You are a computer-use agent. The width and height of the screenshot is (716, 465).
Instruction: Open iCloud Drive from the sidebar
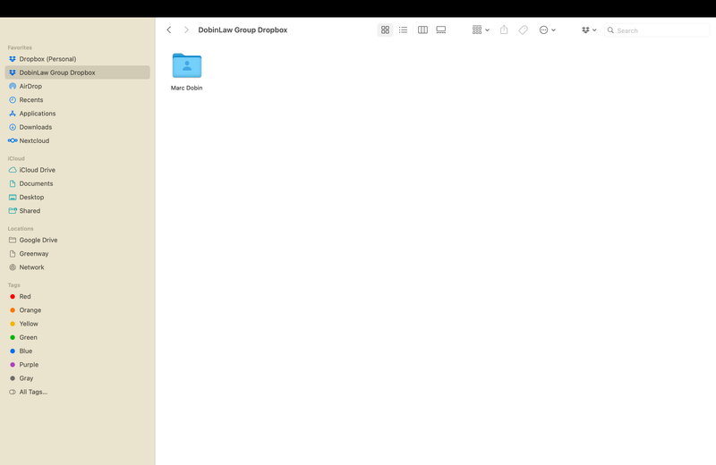pyautogui.click(x=78, y=170)
